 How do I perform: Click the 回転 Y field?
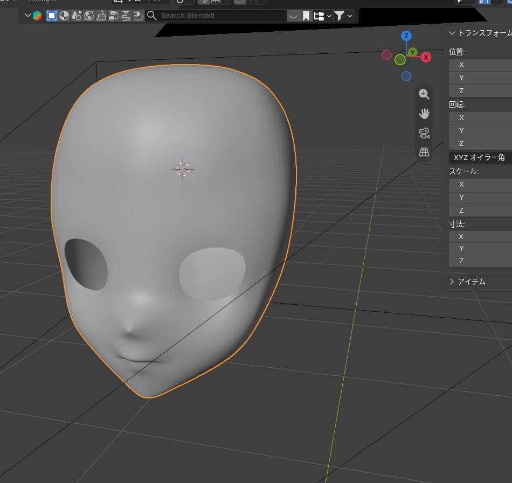(480, 131)
